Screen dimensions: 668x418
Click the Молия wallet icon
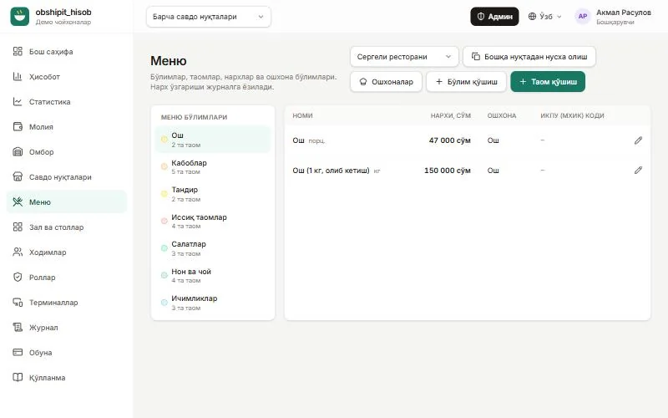pyautogui.click(x=18, y=127)
